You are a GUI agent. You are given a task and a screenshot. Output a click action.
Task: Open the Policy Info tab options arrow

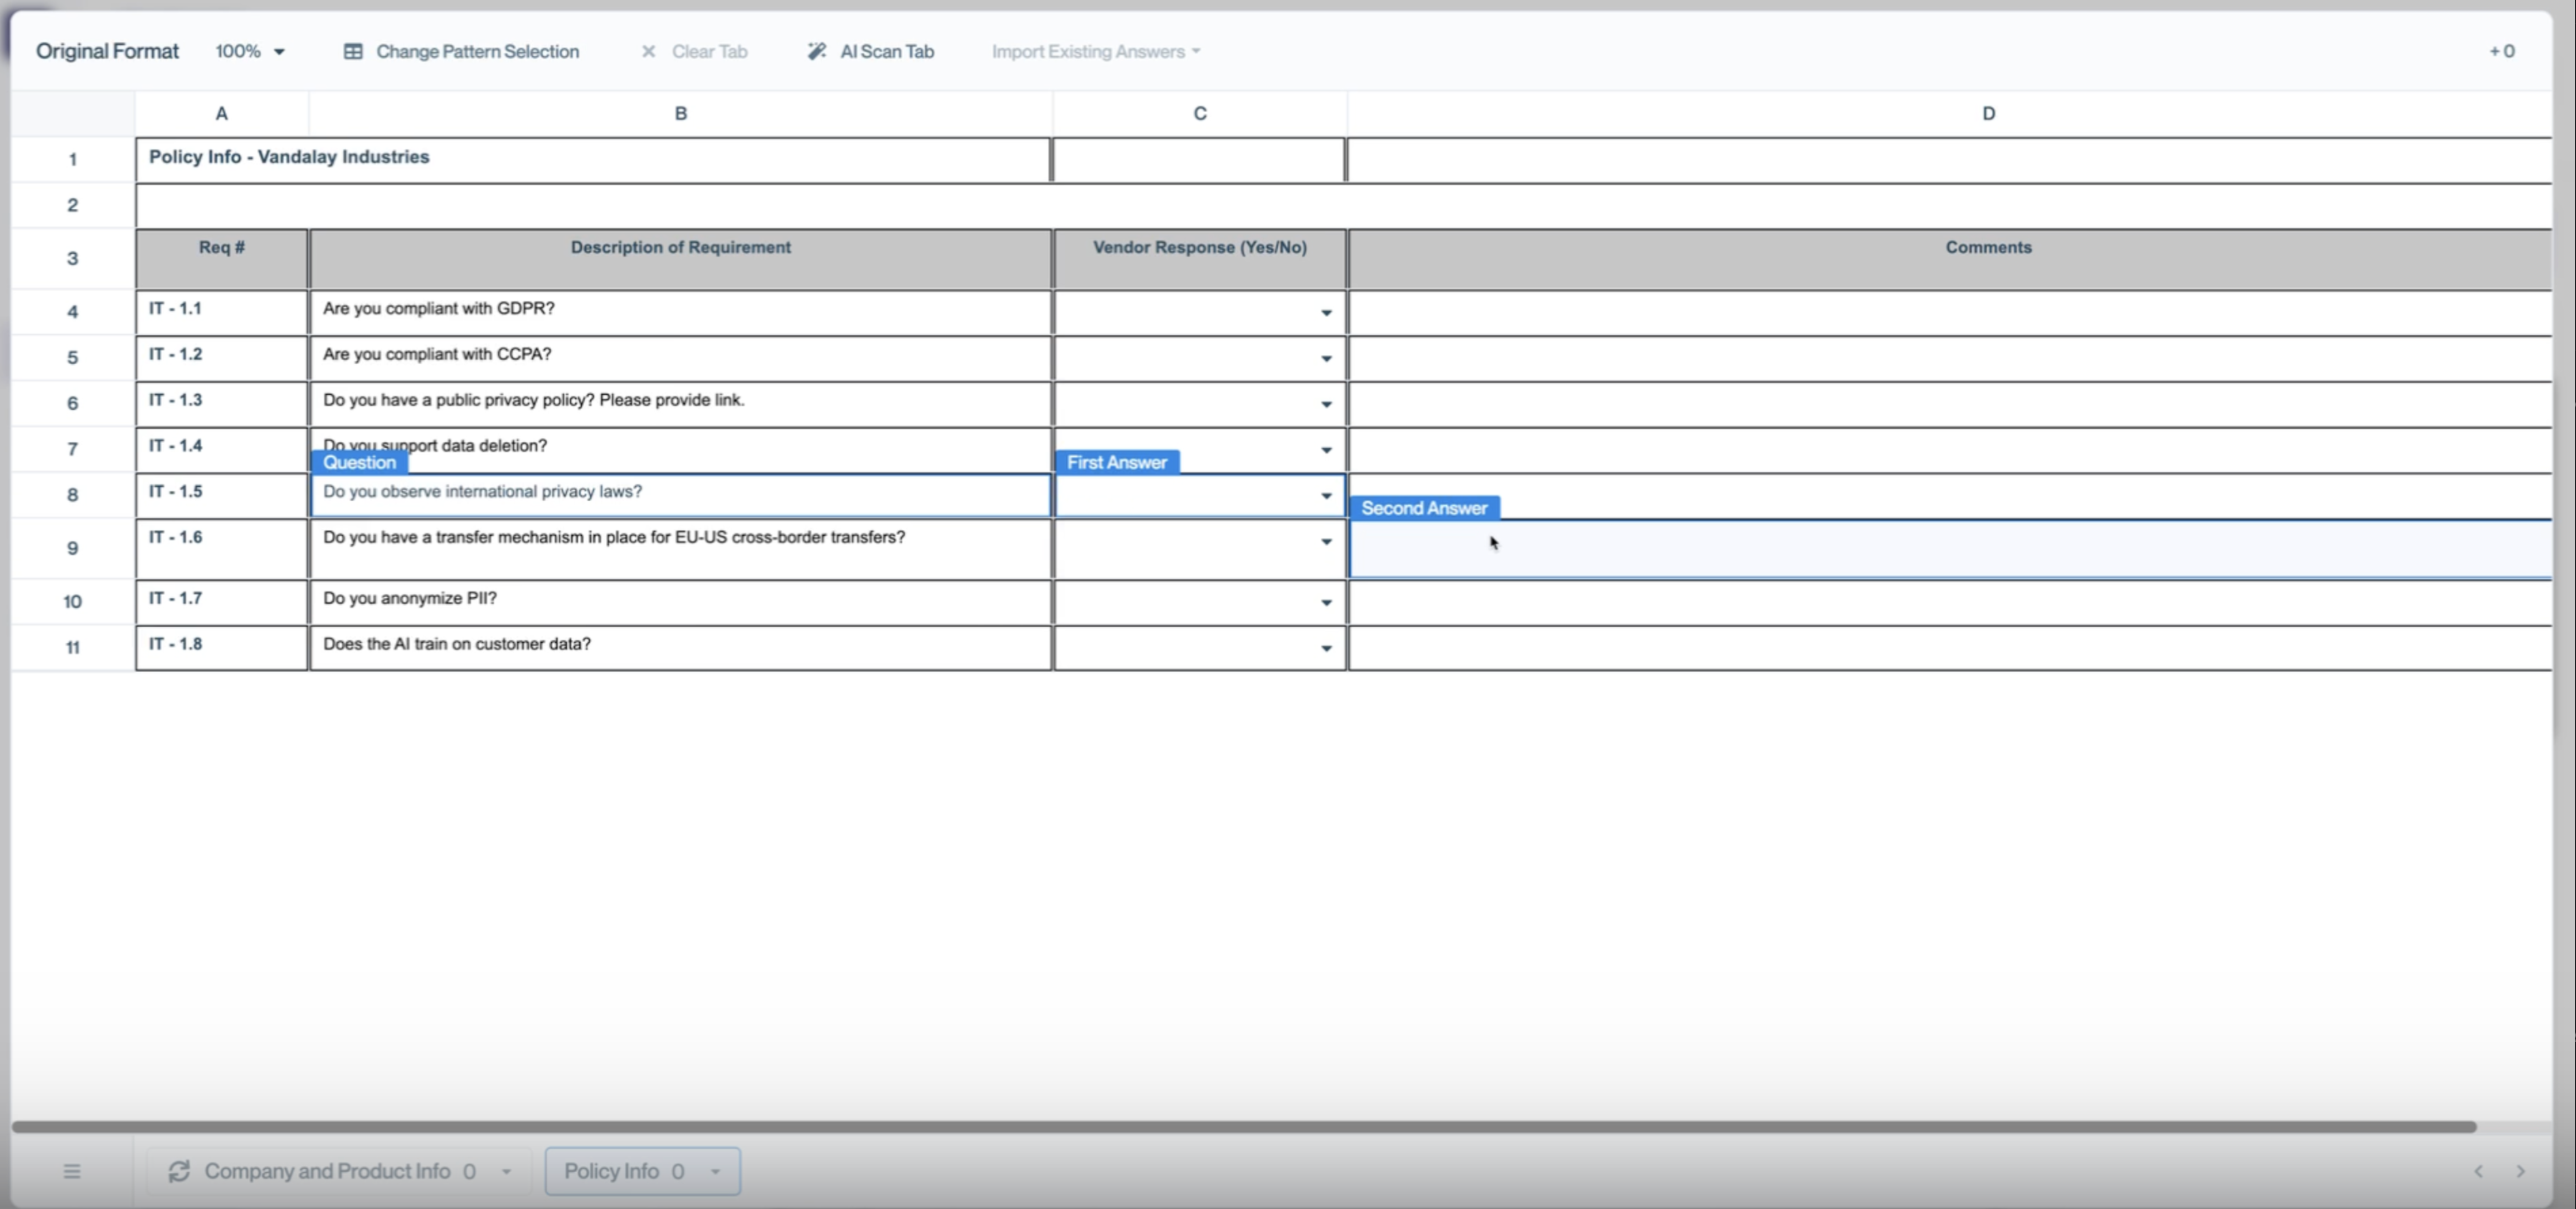(x=715, y=1172)
